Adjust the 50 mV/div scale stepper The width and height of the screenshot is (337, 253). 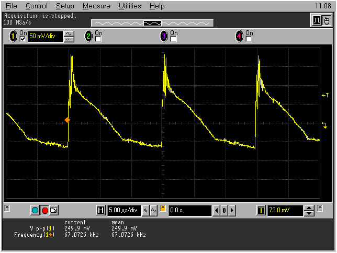(x=69, y=37)
